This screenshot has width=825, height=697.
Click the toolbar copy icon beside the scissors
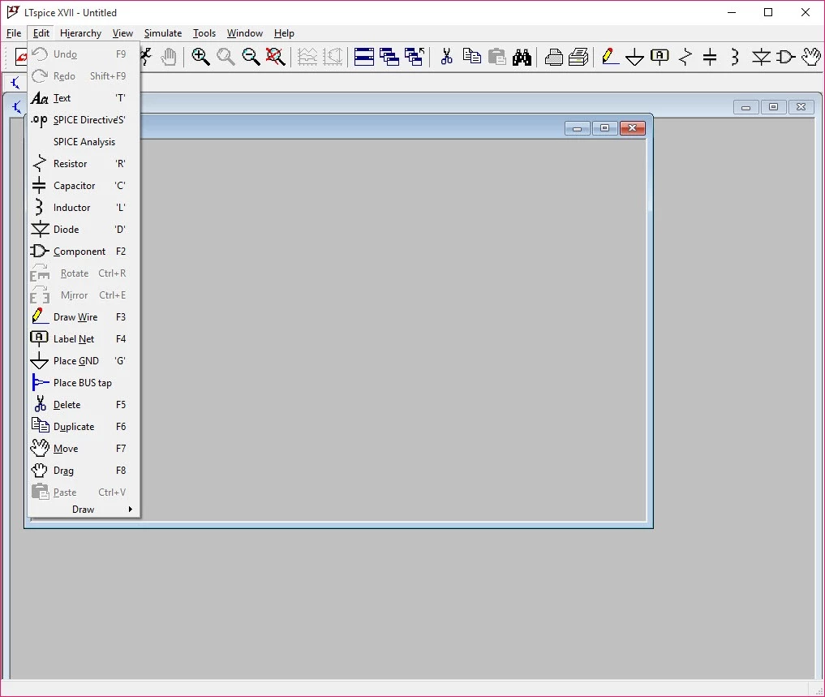(471, 57)
